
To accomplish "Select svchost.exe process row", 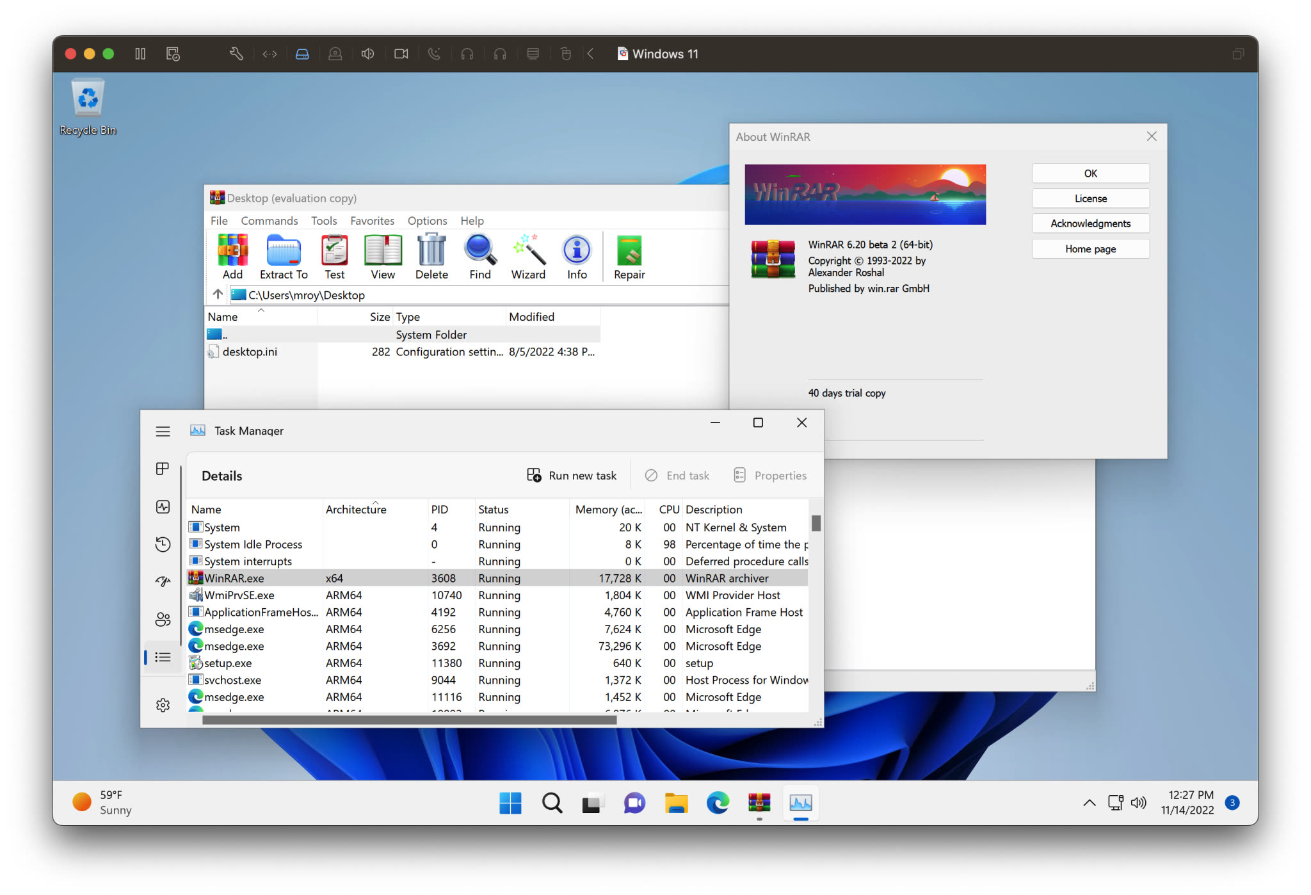I will (x=497, y=680).
